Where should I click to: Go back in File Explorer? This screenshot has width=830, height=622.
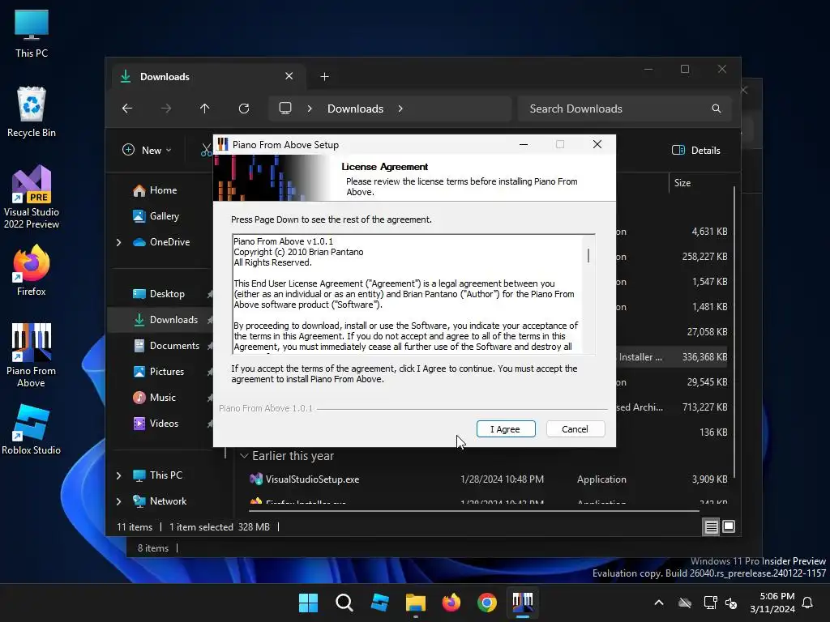[127, 109]
